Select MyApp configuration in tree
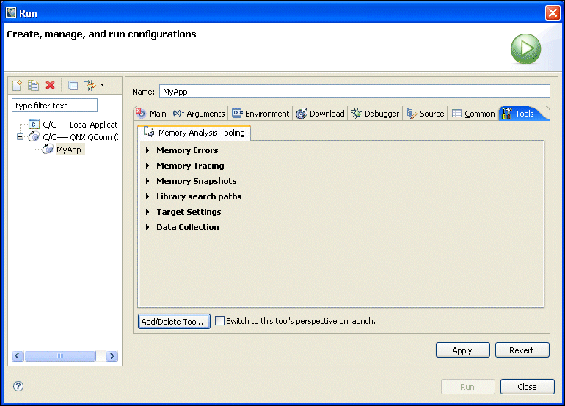565x406 pixels. click(x=68, y=150)
